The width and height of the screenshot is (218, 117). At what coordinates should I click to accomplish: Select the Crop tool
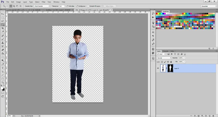tap(3, 28)
